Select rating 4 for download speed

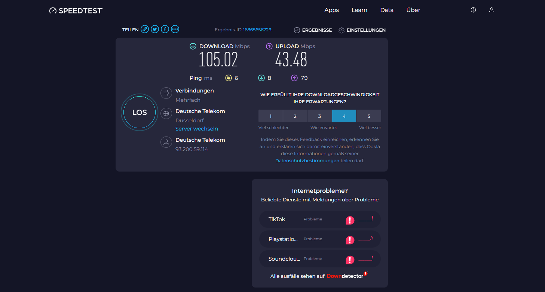(344, 116)
